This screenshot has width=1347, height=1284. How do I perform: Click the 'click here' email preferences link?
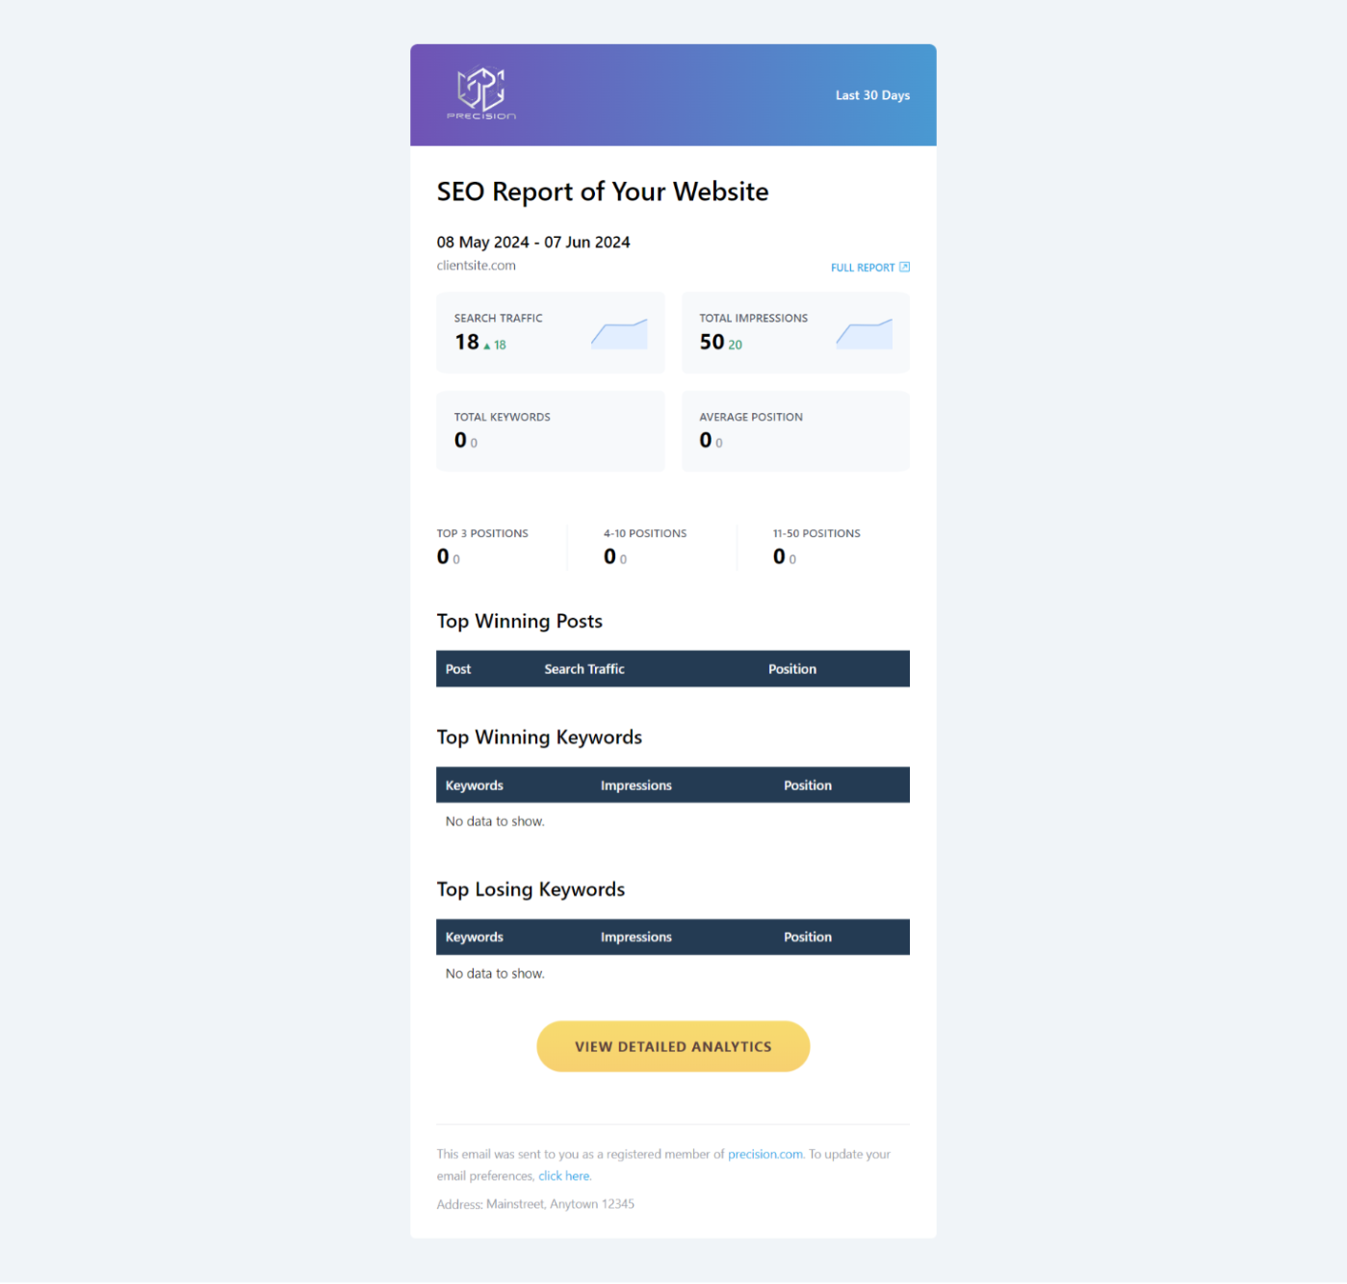[564, 1176]
